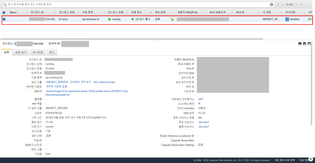Click the 'hvm' virtualization value
The height and width of the screenshot is (163, 315).
(x=48, y=154)
